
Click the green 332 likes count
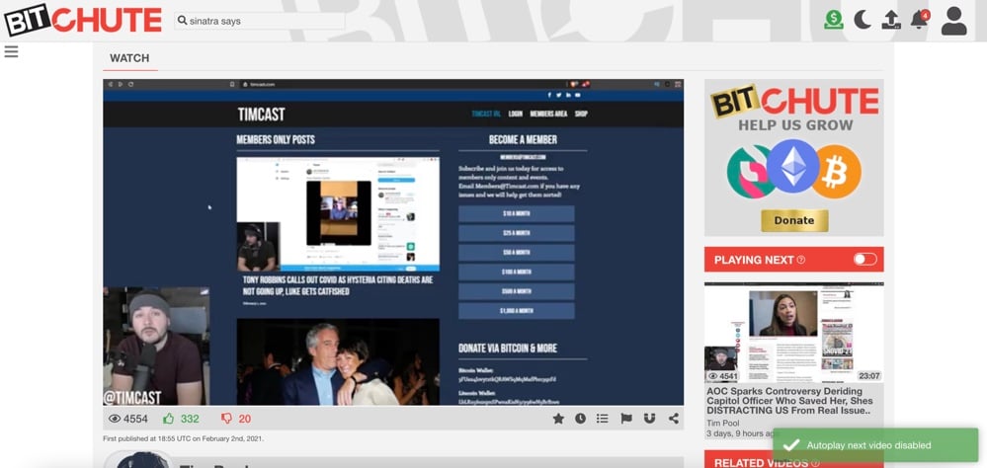(190, 419)
